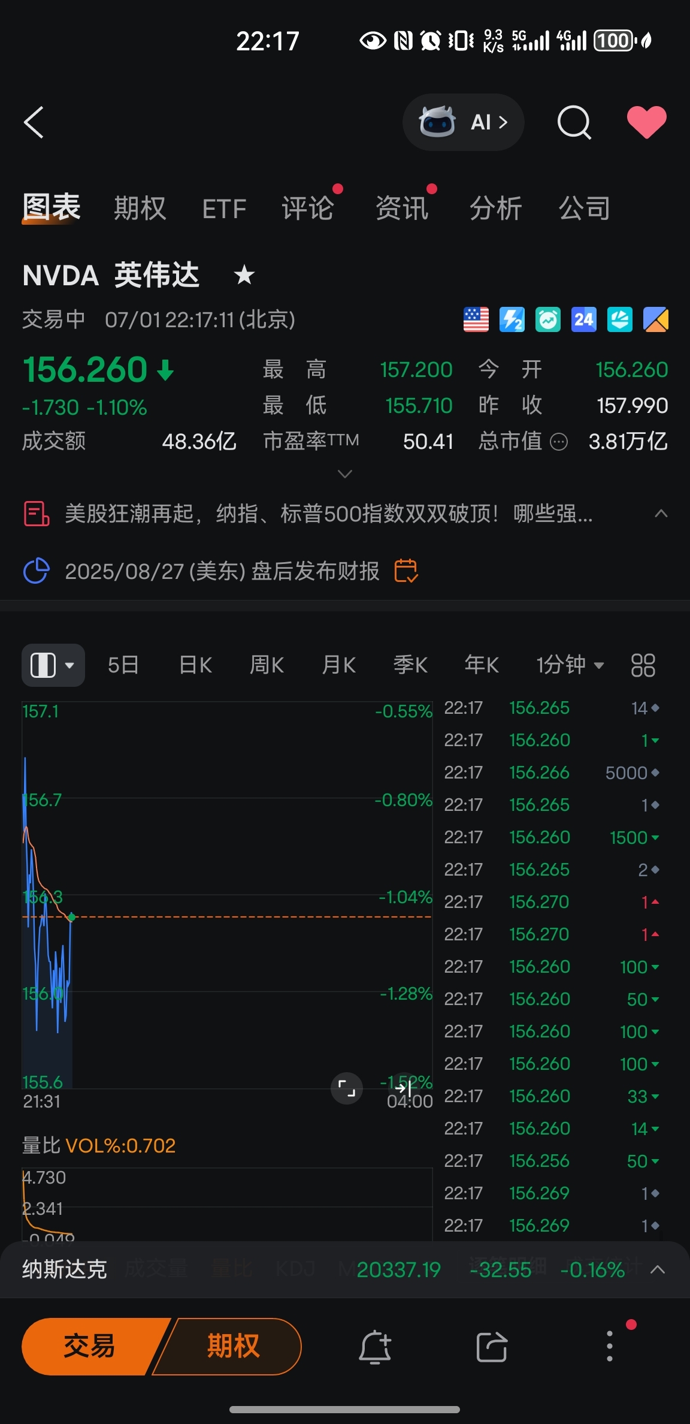Open the three-dot more menu
Screen dimensions: 690x1424
click(x=610, y=1346)
